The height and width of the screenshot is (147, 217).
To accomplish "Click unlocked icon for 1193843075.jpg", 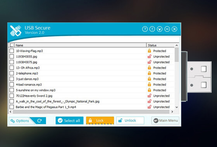I will [x=149, y=62].
